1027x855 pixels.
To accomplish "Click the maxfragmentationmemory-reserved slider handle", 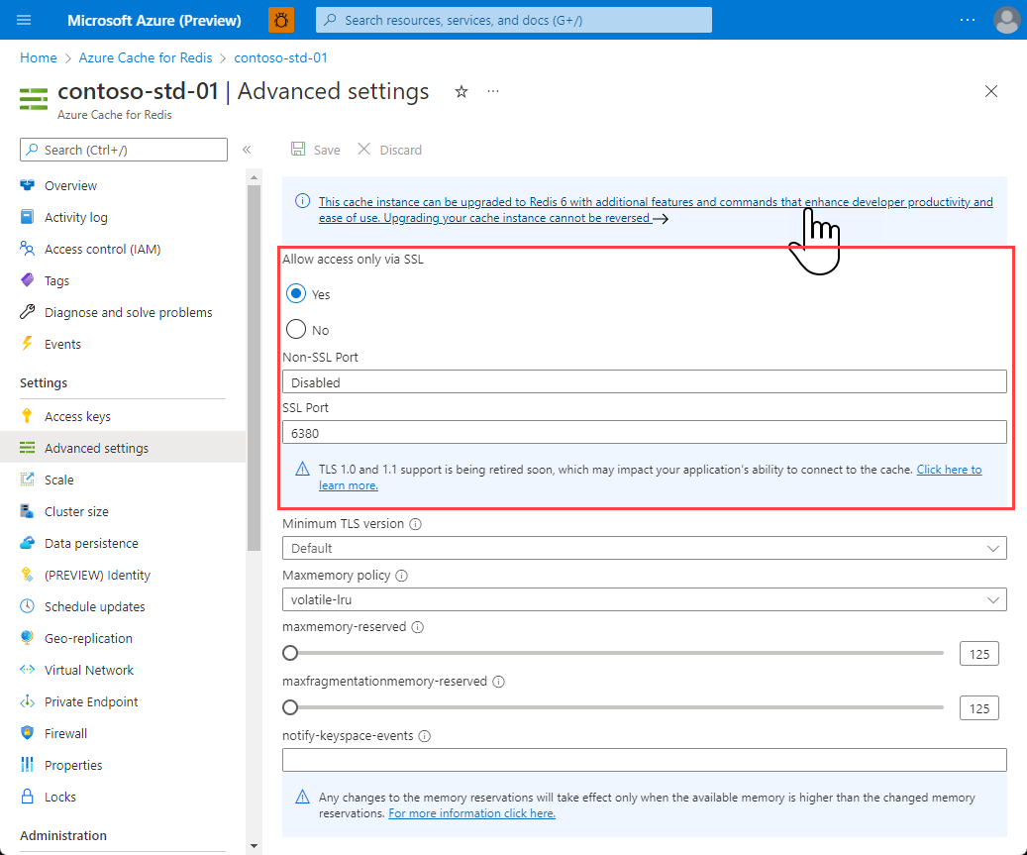I will 290,707.
